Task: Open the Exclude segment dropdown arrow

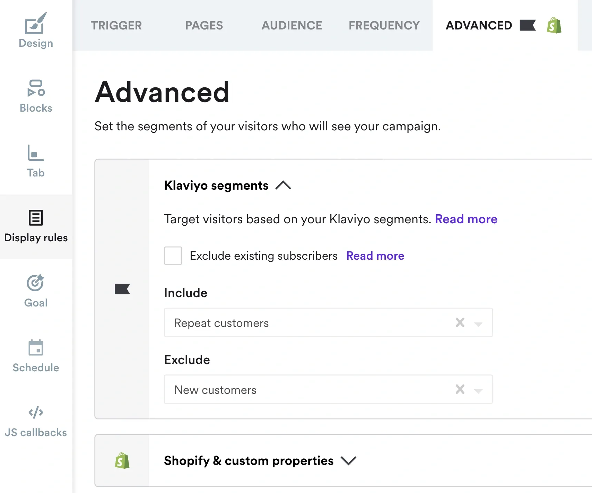Action: 478,391
